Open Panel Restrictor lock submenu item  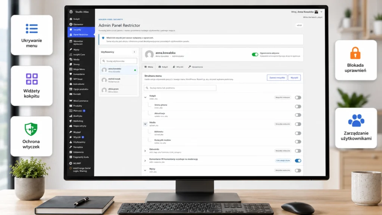(81, 35)
